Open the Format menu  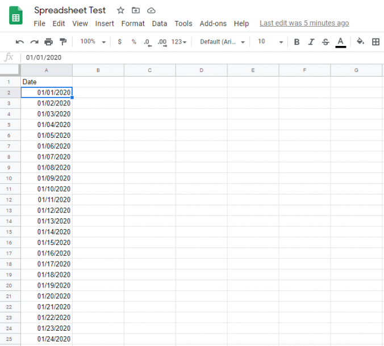coord(133,23)
